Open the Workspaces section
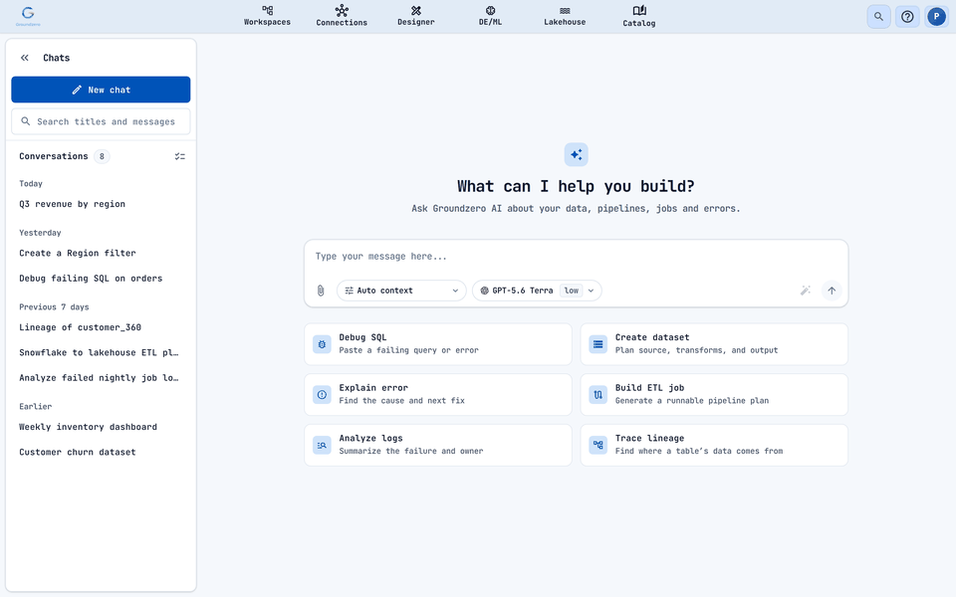The height and width of the screenshot is (597, 956). pos(267,16)
